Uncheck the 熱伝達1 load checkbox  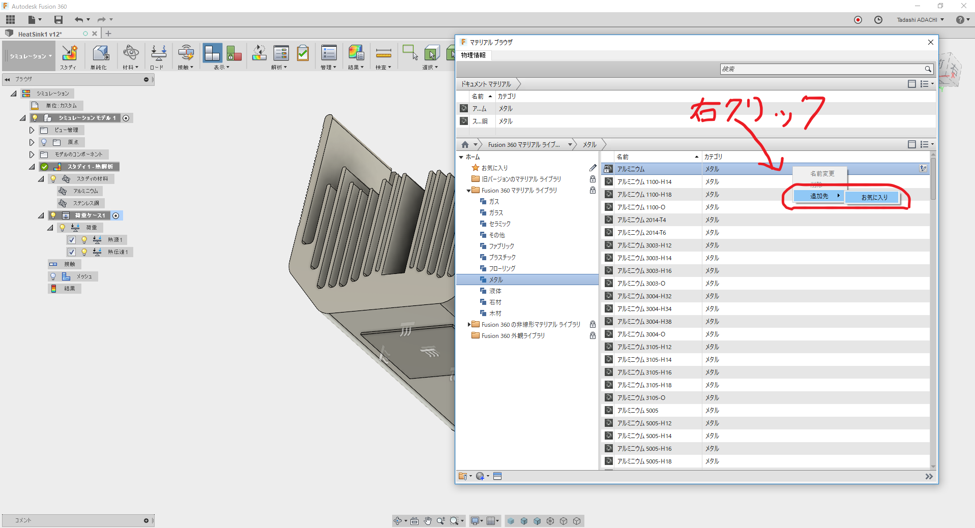pyautogui.click(x=72, y=252)
